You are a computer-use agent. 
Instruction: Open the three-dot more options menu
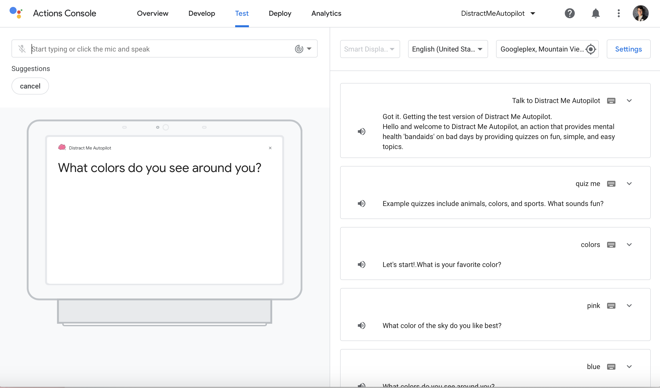pos(619,13)
